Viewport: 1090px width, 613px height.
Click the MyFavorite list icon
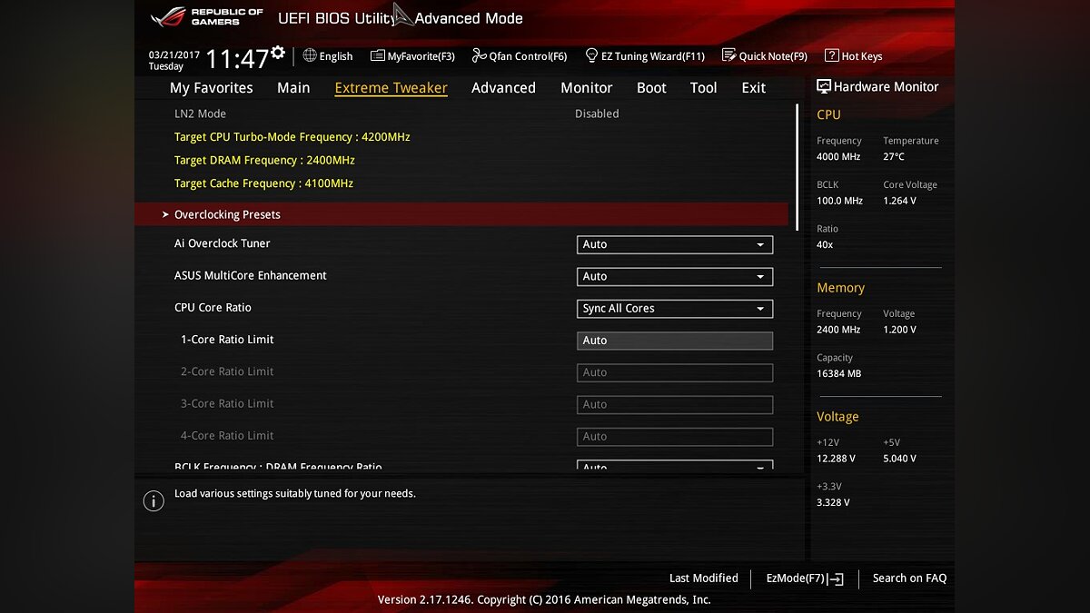tap(378, 55)
